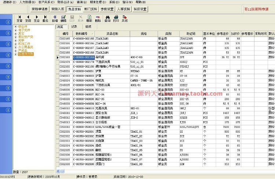
Task: Open the 期末处理 menu
Action: click(x=98, y=2)
